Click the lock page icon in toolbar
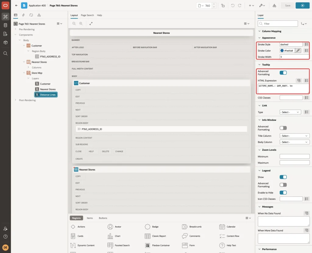 coord(223,5)
